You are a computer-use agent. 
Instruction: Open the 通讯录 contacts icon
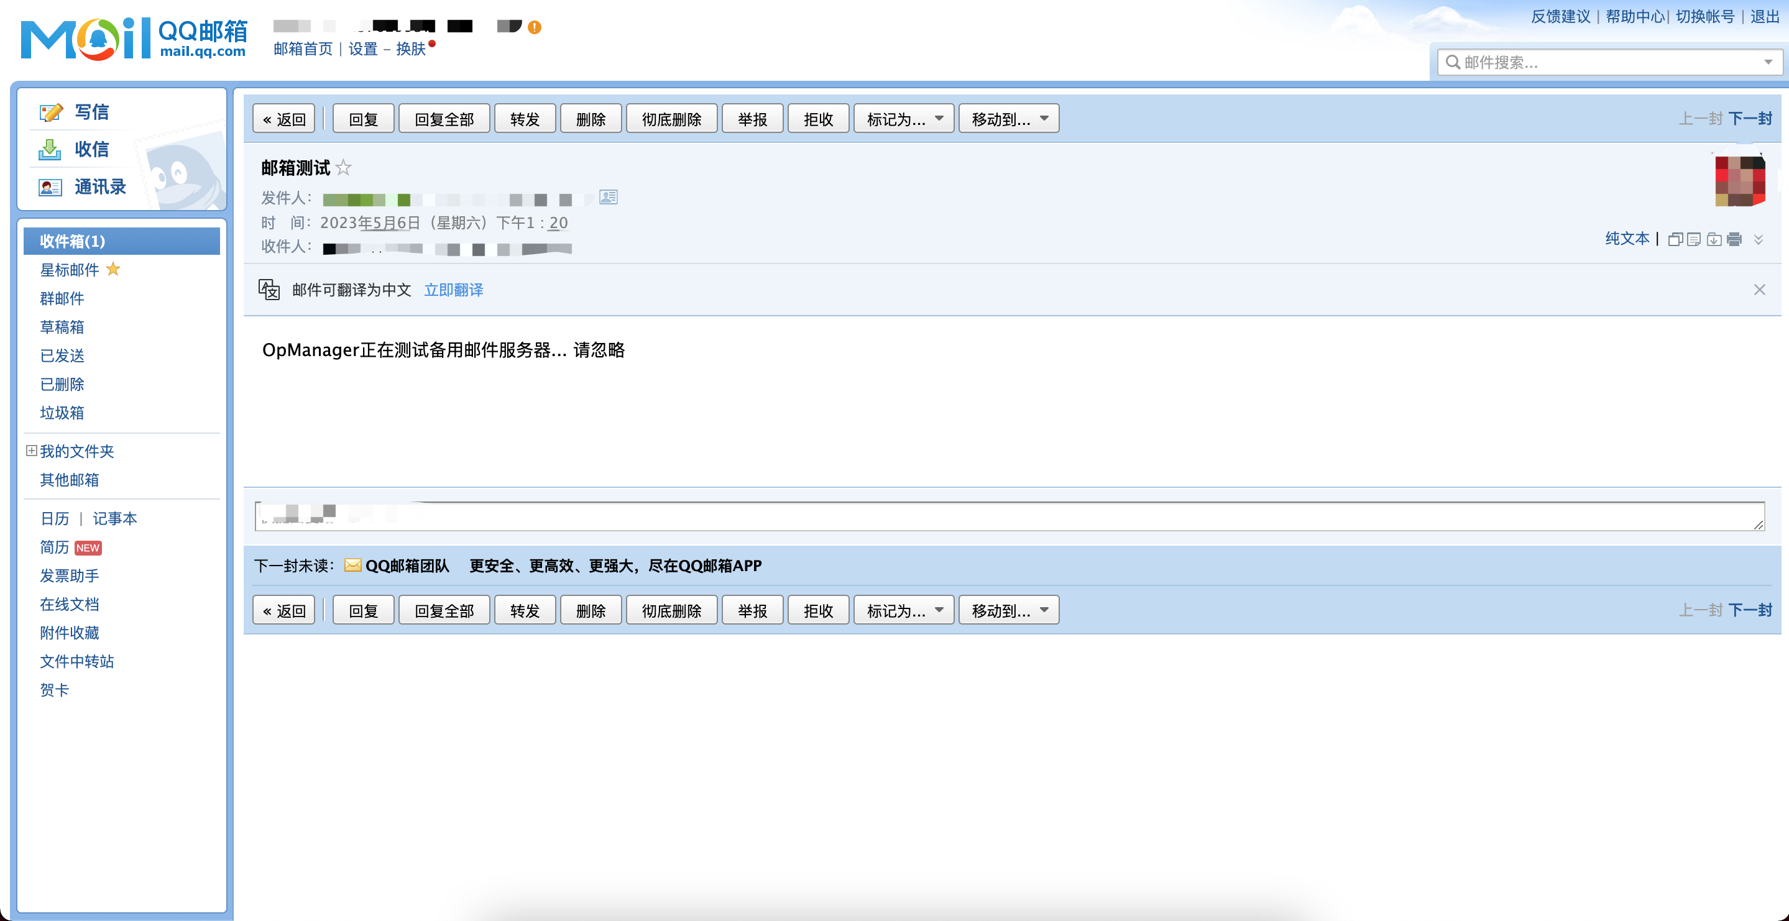tap(50, 187)
